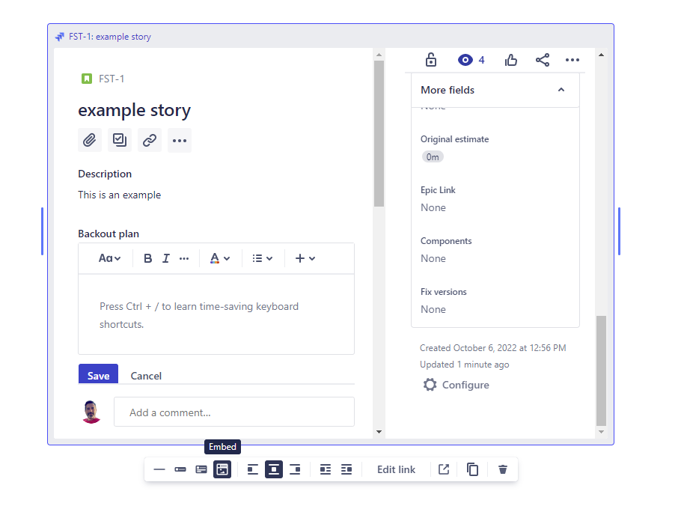
Task: Toggle italic formatting
Action: coord(166,258)
